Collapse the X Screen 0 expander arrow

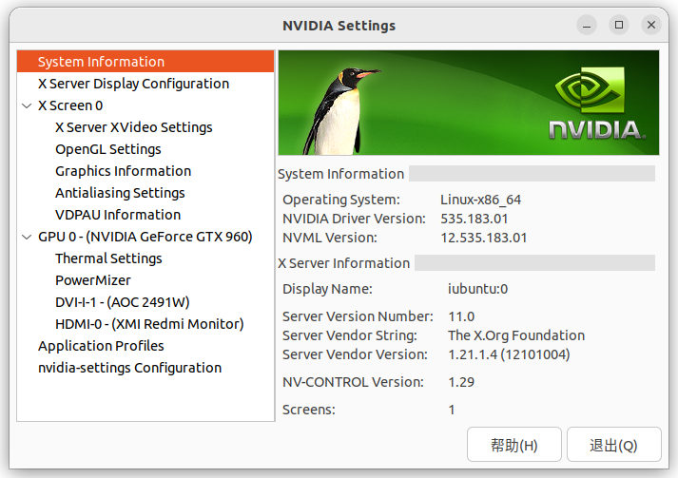[27, 105]
